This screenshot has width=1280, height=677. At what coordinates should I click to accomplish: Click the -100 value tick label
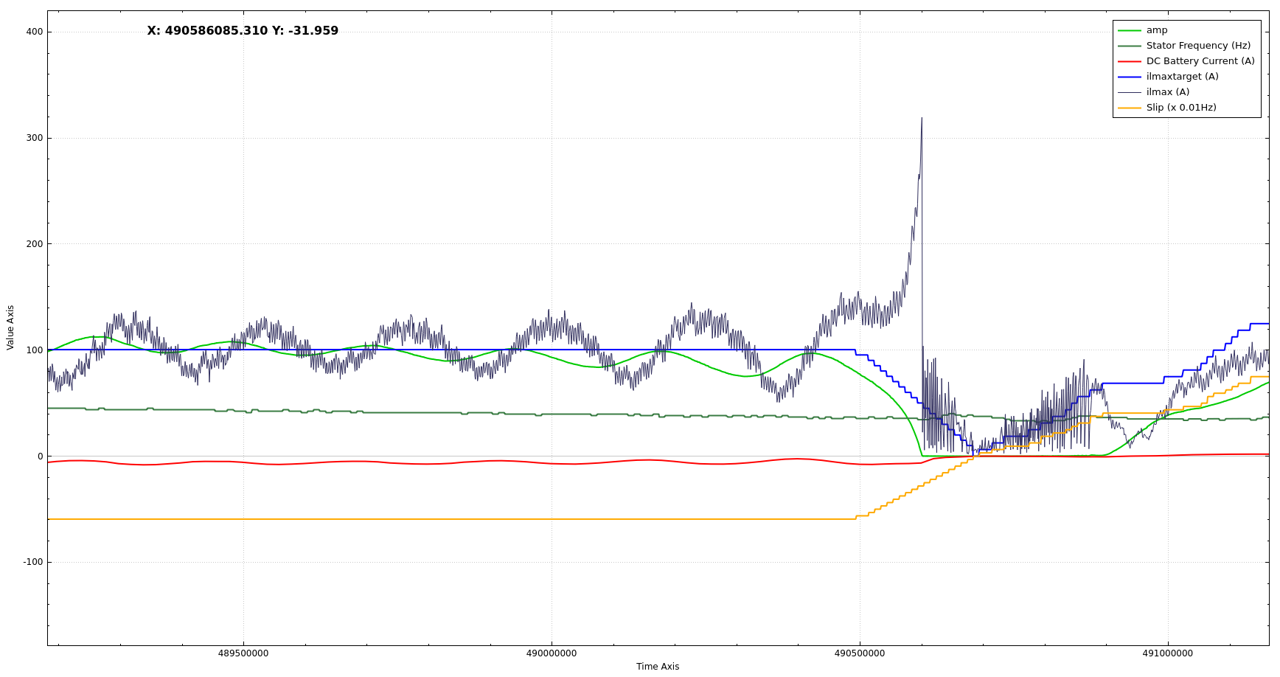(x=33, y=562)
